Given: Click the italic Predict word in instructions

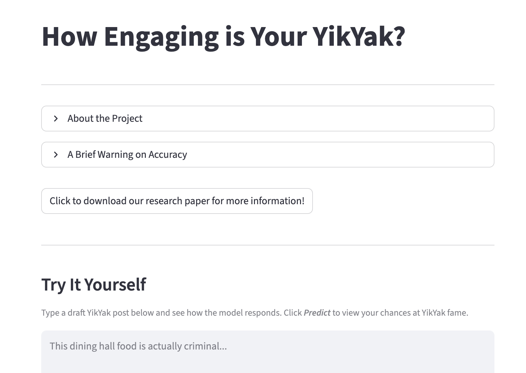Looking at the screenshot, I should pos(317,313).
